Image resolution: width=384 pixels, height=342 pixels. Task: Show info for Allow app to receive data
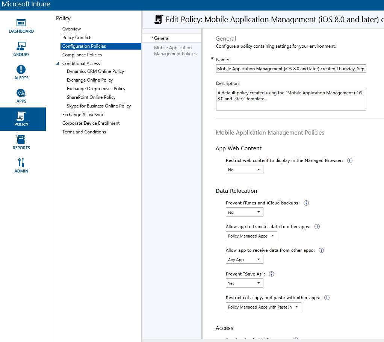[321, 250]
